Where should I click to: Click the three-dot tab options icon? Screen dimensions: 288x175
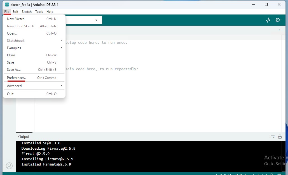(x=279, y=30)
